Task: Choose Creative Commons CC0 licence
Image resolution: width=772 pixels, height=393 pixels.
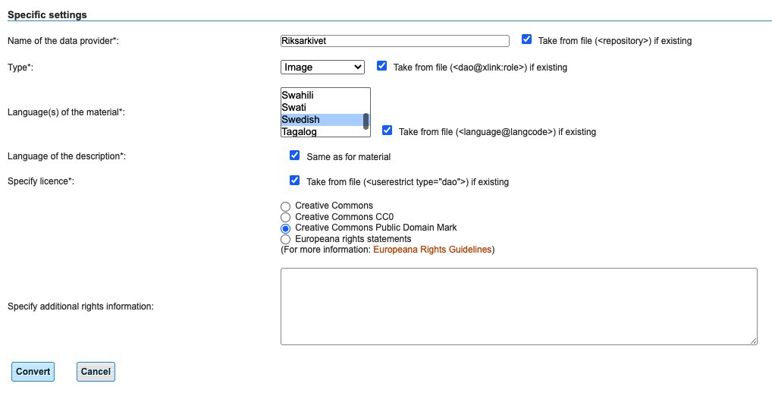Action: [x=286, y=217]
